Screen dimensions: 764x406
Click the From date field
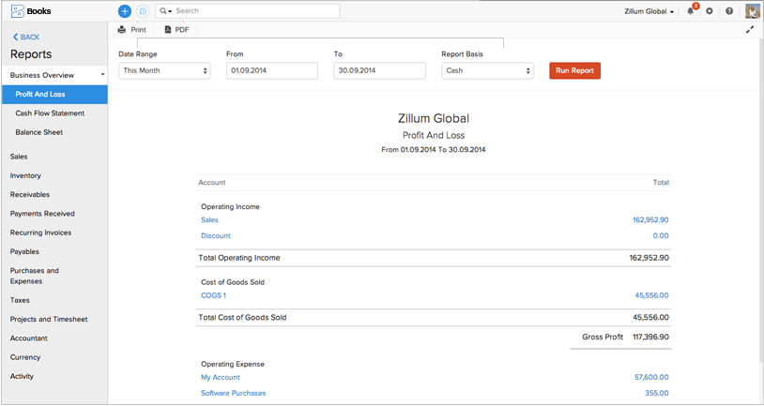272,70
